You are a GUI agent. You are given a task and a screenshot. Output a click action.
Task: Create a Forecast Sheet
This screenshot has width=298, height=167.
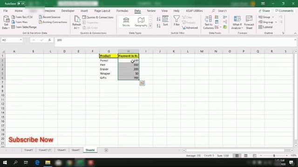pyautogui.click(x=249, y=22)
